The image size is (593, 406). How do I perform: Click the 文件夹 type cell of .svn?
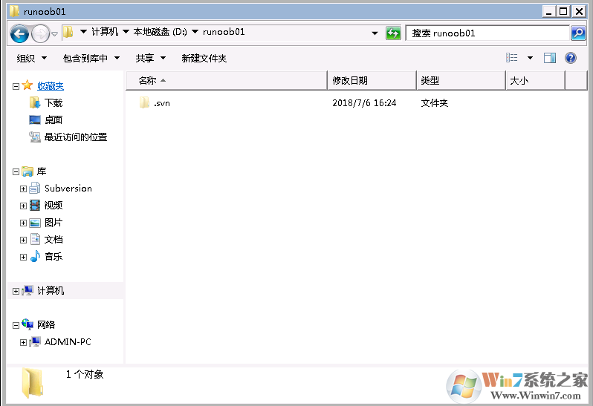coord(434,103)
